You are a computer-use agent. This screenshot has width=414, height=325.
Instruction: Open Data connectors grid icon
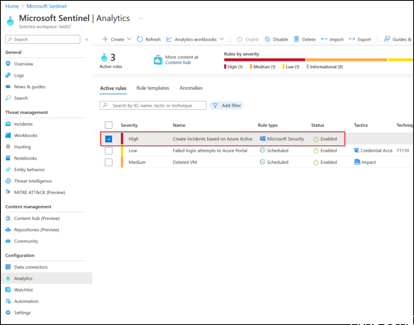pyautogui.click(x=8, y=267)
